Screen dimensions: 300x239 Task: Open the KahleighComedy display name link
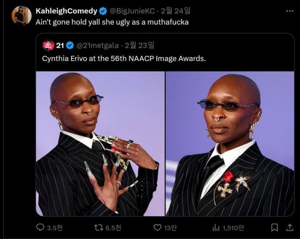[x=67, y=11]
